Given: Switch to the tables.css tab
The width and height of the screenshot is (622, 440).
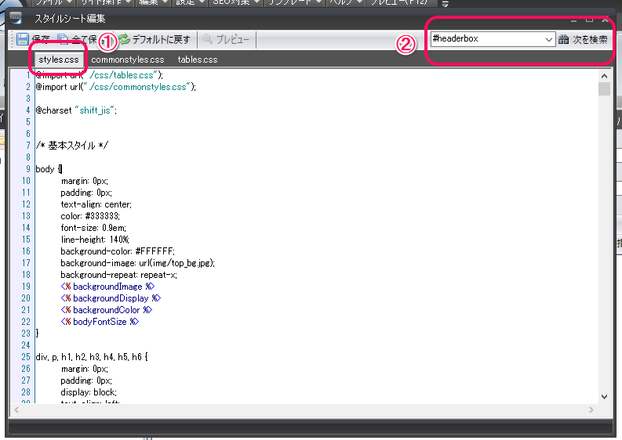Looking at the screenshot, I should 197,60.
